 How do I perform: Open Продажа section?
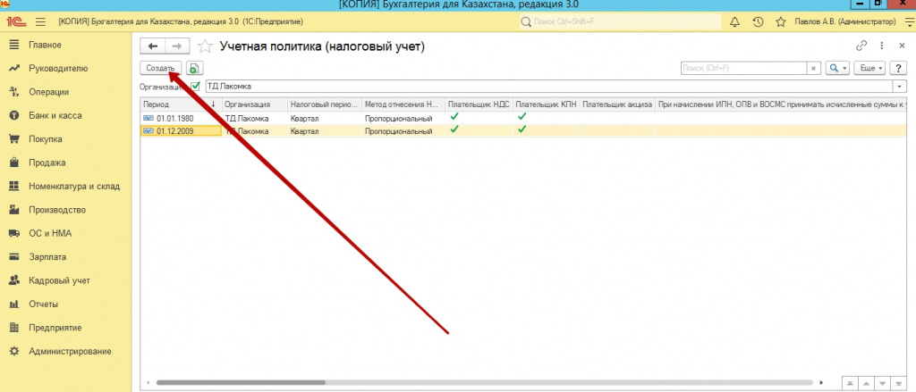point(47,163)
